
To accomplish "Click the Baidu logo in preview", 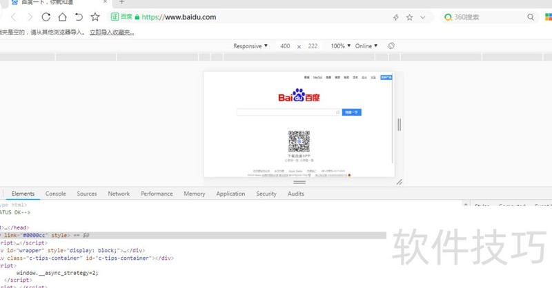I will [299, 95].
